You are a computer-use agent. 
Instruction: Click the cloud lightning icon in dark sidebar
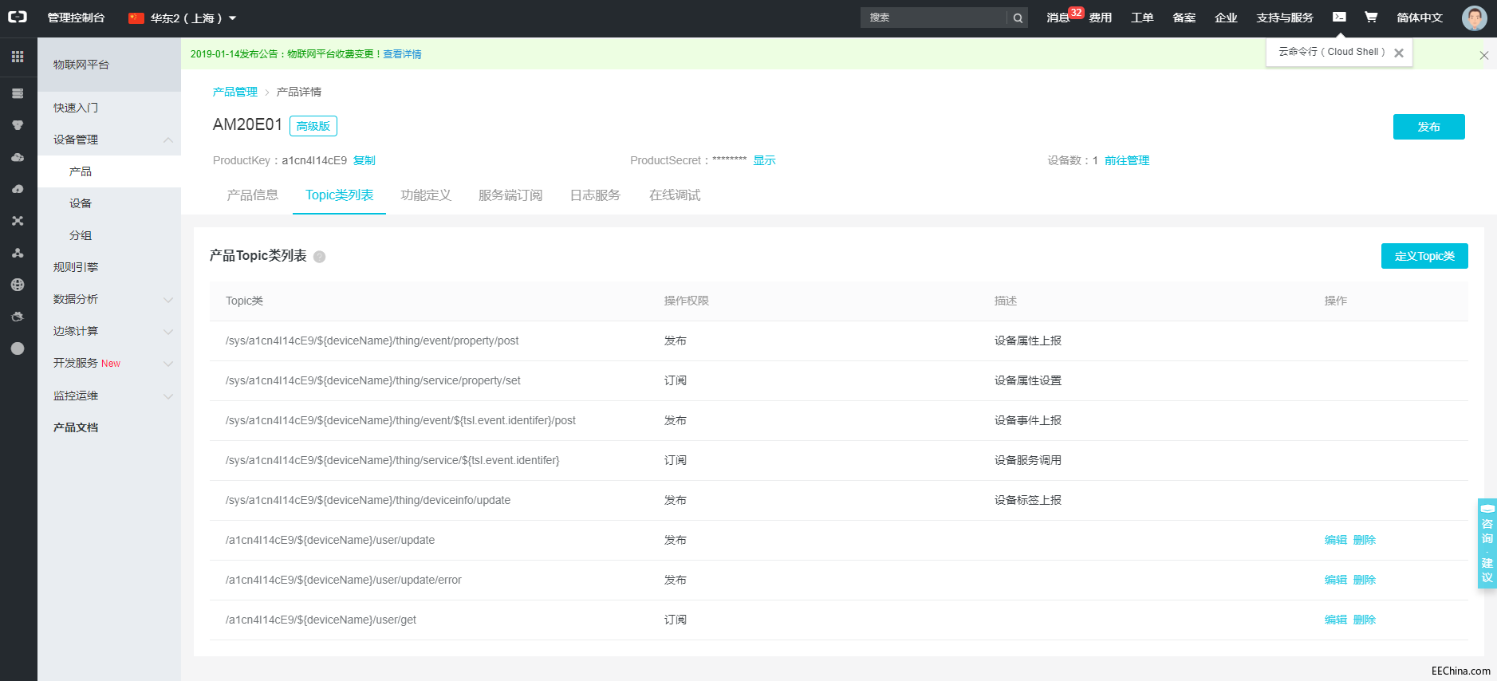(x=18, y=189)
